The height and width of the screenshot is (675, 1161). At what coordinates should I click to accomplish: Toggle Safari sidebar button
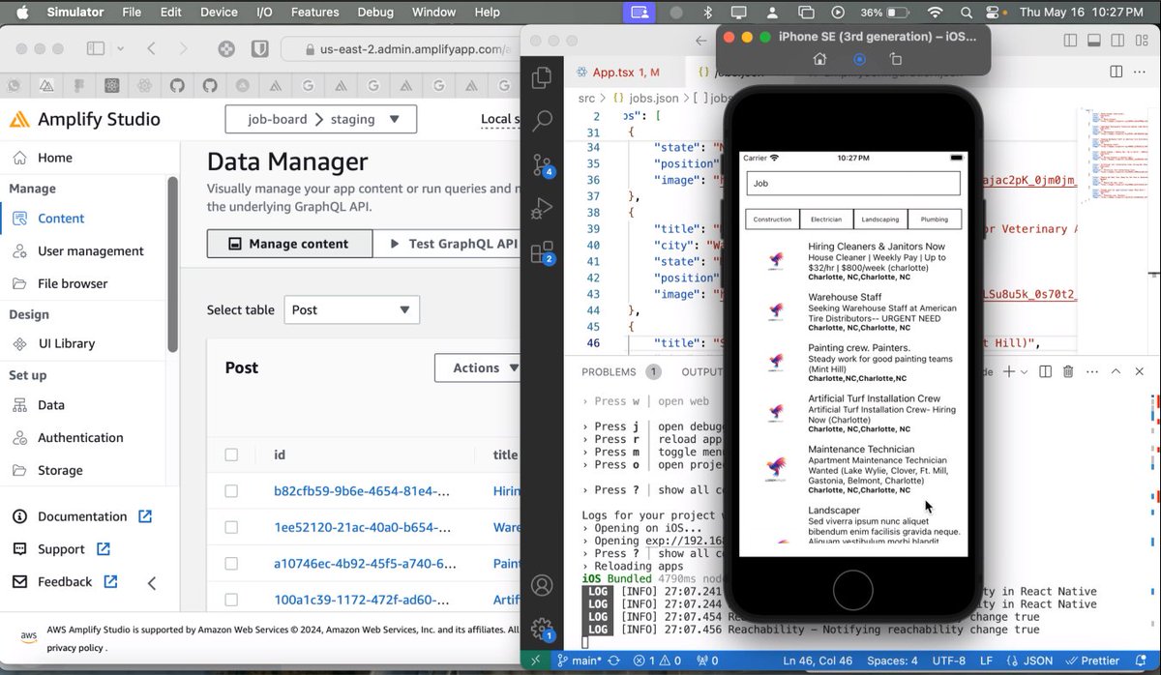click(x=96, y=48)
